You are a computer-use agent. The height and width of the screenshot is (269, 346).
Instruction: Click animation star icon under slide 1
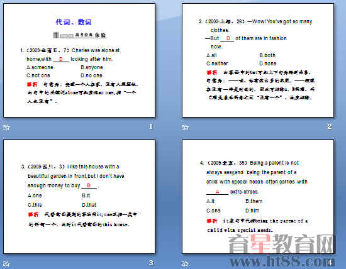7,127
